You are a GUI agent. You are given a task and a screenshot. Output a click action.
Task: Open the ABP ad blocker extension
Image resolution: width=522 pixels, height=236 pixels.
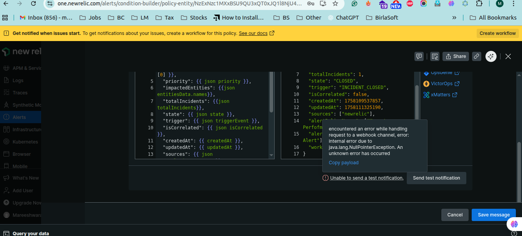click(x=410, y=4)
